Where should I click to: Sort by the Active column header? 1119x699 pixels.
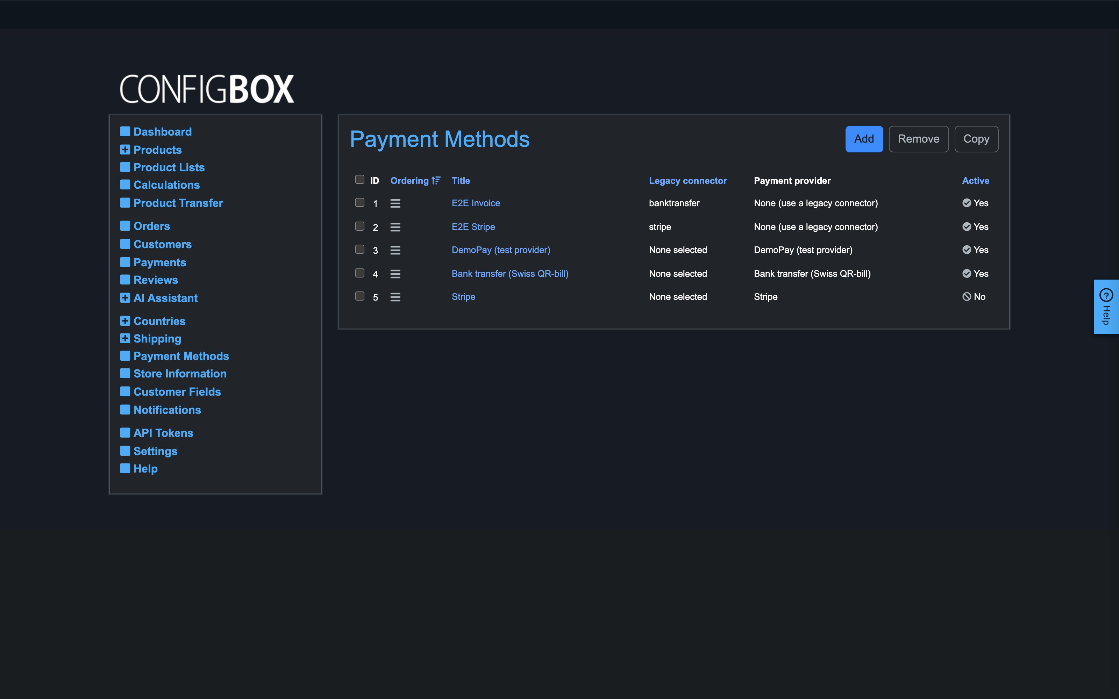976,181
